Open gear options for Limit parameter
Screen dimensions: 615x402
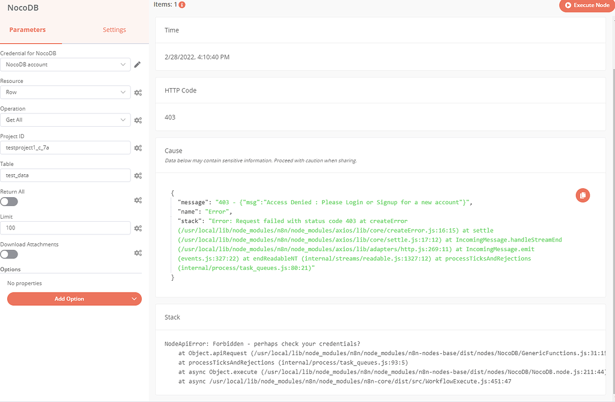click(x=138, y=228)
